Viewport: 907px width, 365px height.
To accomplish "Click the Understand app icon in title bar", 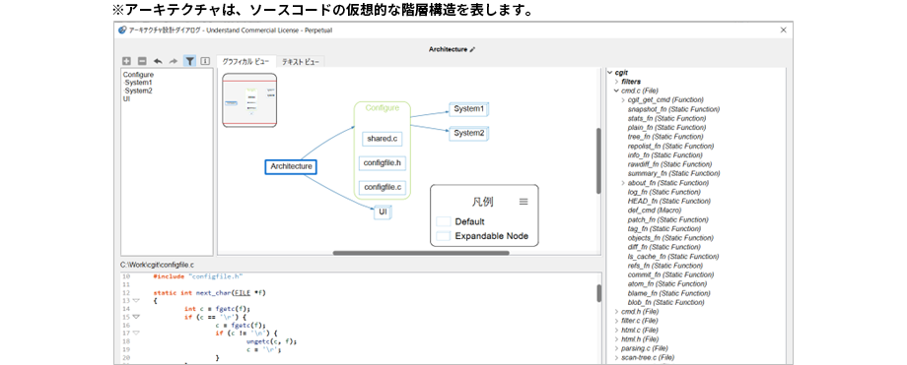I will point(122,30).
